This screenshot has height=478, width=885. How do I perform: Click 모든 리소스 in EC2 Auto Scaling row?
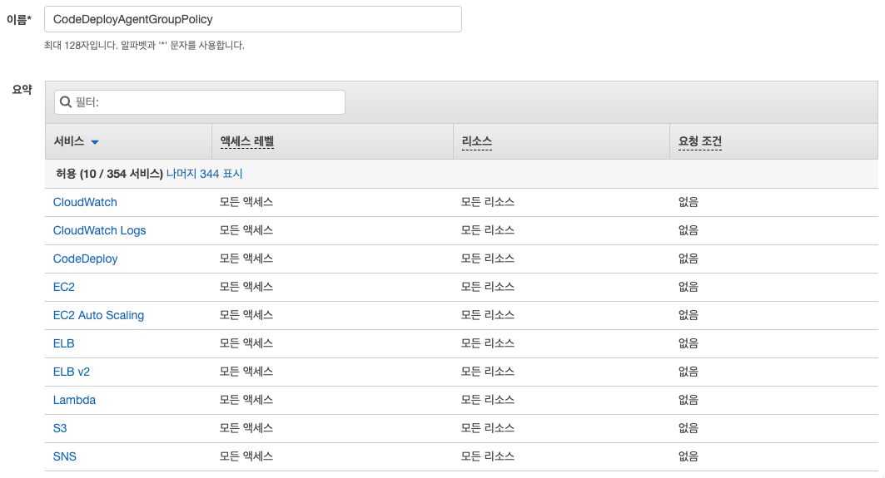[488, 314]
